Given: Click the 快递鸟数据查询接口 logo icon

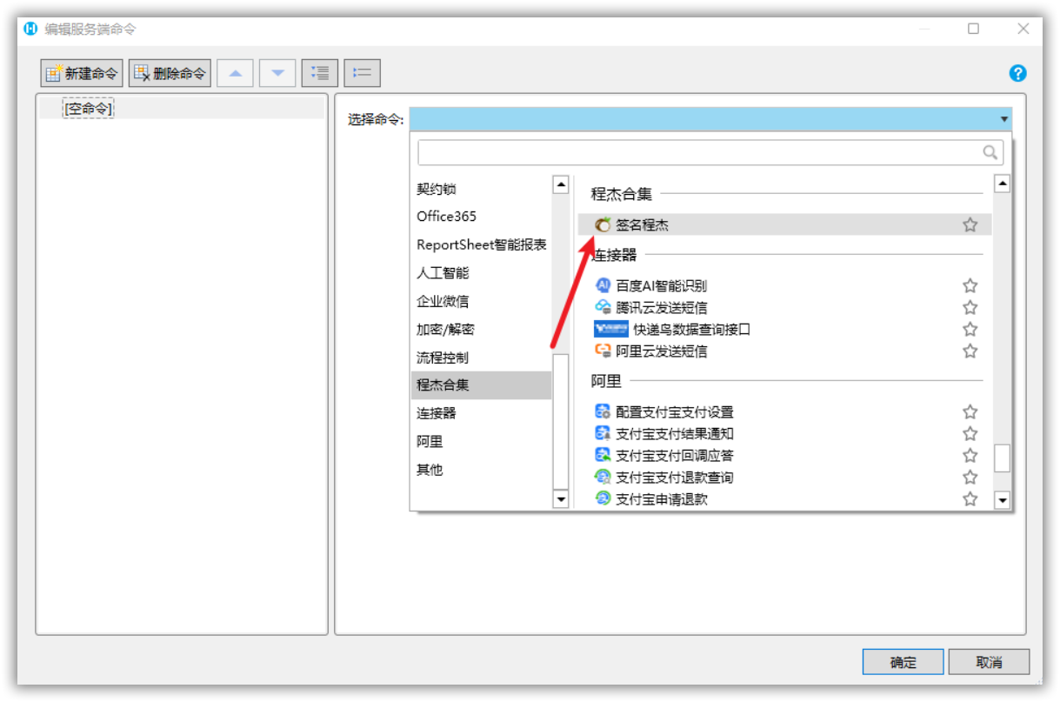Looking at the screenshot, I should 611,329.
